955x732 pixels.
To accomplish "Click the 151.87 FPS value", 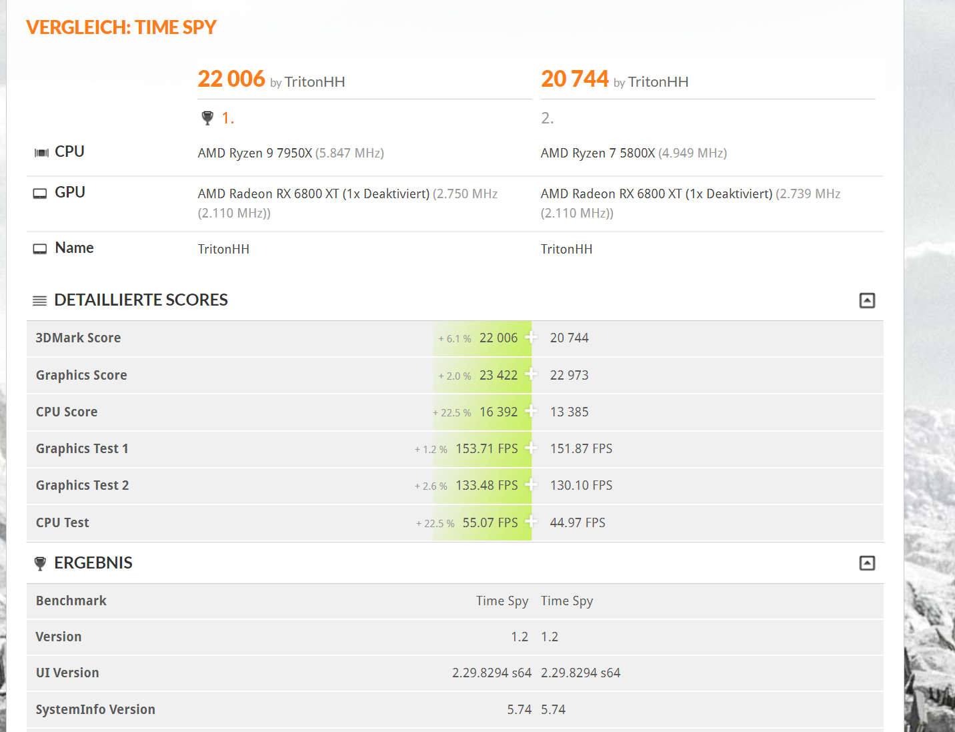I will pyautogui.click(x=582, y=448).
